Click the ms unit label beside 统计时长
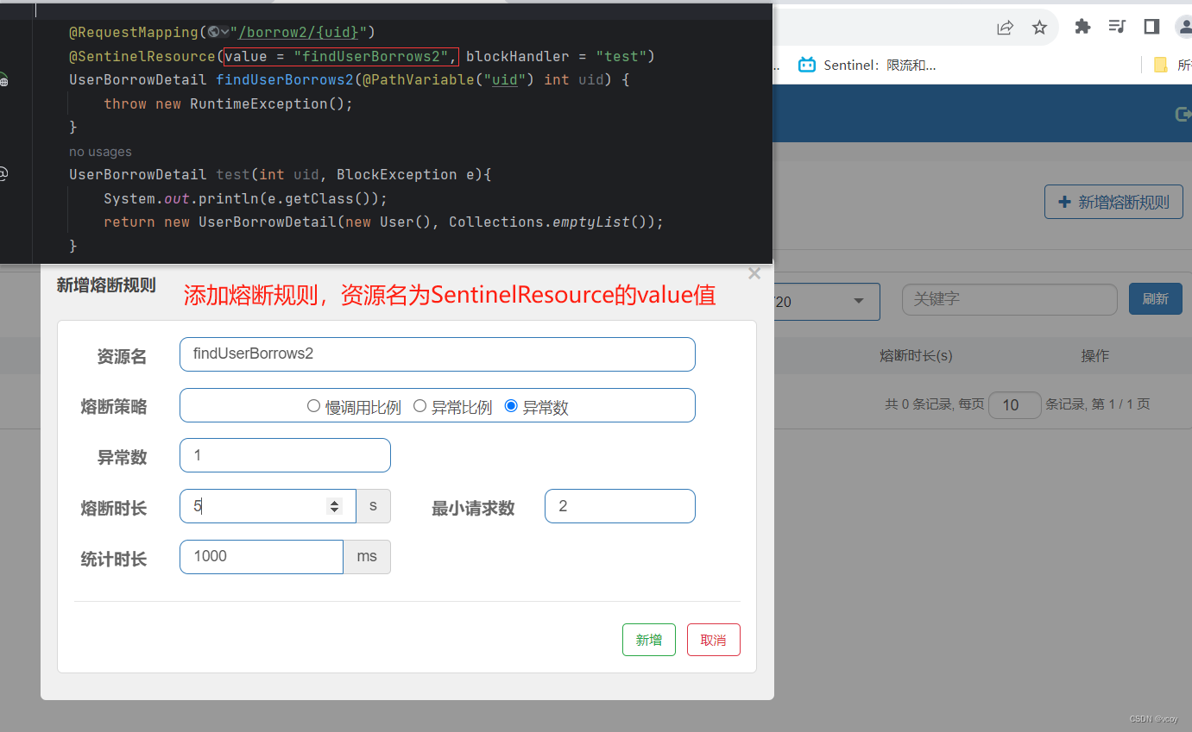This screenshot has height=732, width=1192. tap(367, 557)
